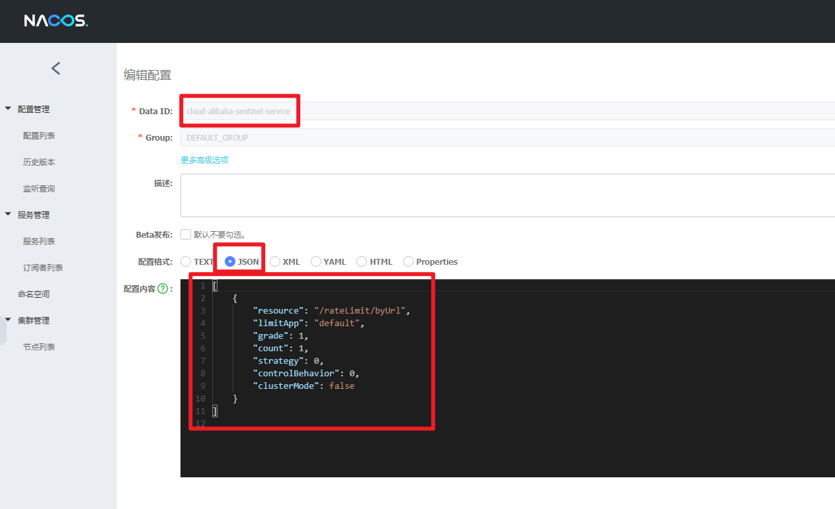
Task: Collapse the 集群管理 section
Action: pyautogui.click(x=8, y=320)
